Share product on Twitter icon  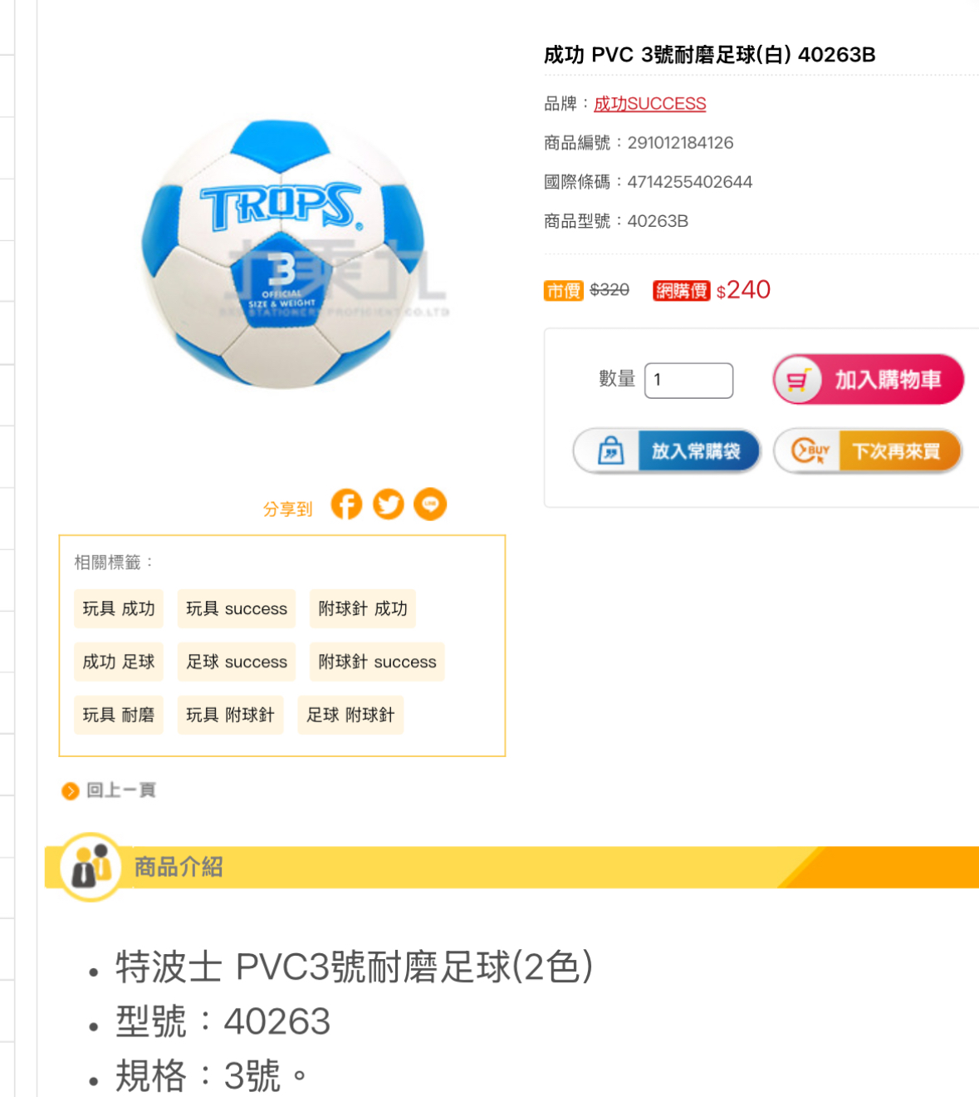click(x=389, y=504)
